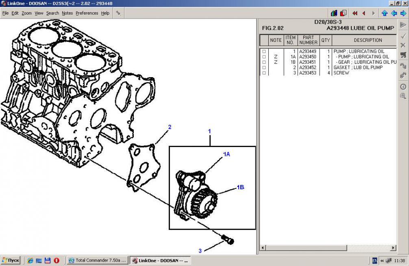409x266 pixels.
Task: Go to previous page with blue left arrow
Action: coord(394,13)
